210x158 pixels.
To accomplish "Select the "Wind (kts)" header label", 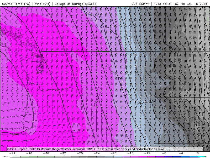I will click(42, 4).
